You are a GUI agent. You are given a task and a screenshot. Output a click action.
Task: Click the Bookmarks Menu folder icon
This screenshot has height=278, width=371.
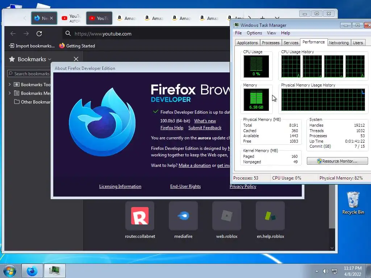tap(17, 93)
